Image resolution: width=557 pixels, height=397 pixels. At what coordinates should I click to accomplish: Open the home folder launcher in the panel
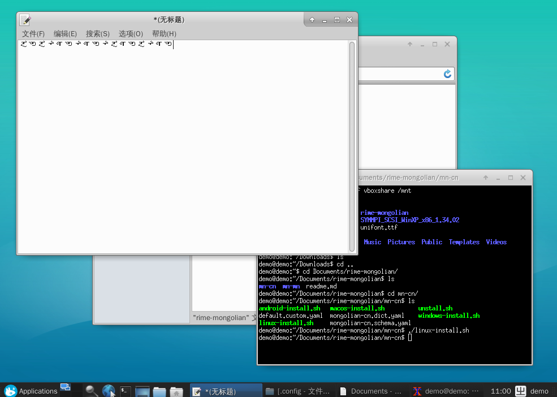click(x=176, y=391)
